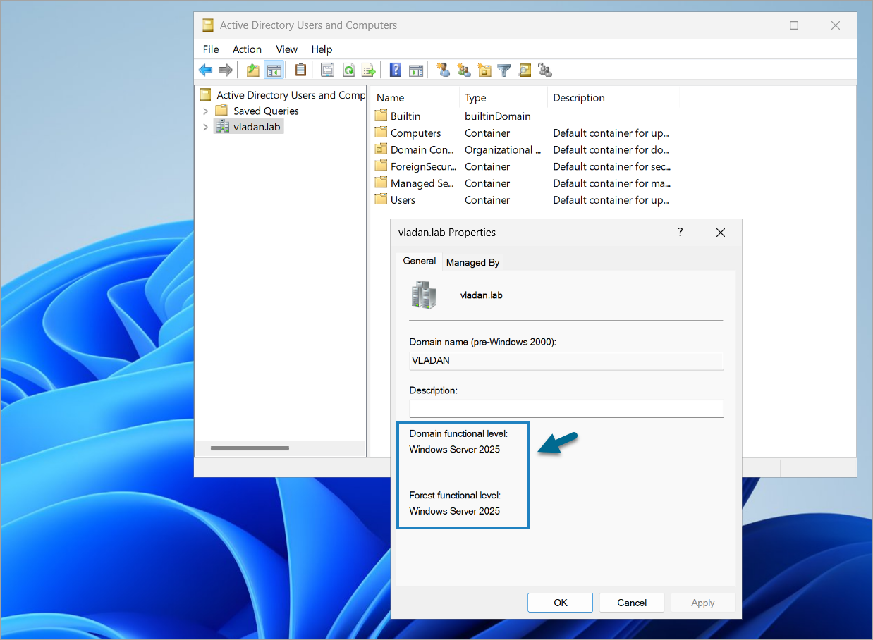Click the ? help button in Properties title bar
The height and width of the screenshot is (640, 873).
(x=680, y=232)
